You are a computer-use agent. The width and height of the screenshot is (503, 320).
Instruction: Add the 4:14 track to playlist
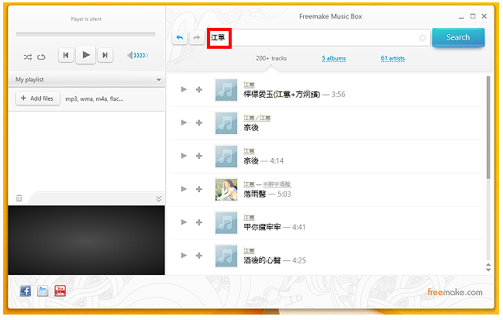pyautogui.click(x=199, y=156)
